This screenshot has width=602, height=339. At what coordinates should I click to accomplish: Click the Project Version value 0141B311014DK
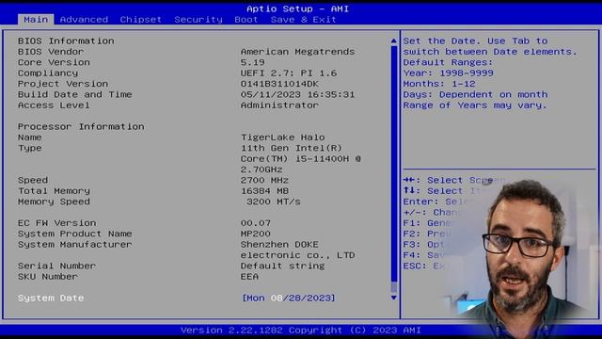click(x=279, y=84)
